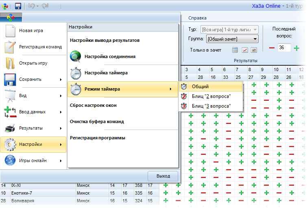
Task: Choose Блиц "3 вопроса" timer mode
Action: tap(211, 106)
